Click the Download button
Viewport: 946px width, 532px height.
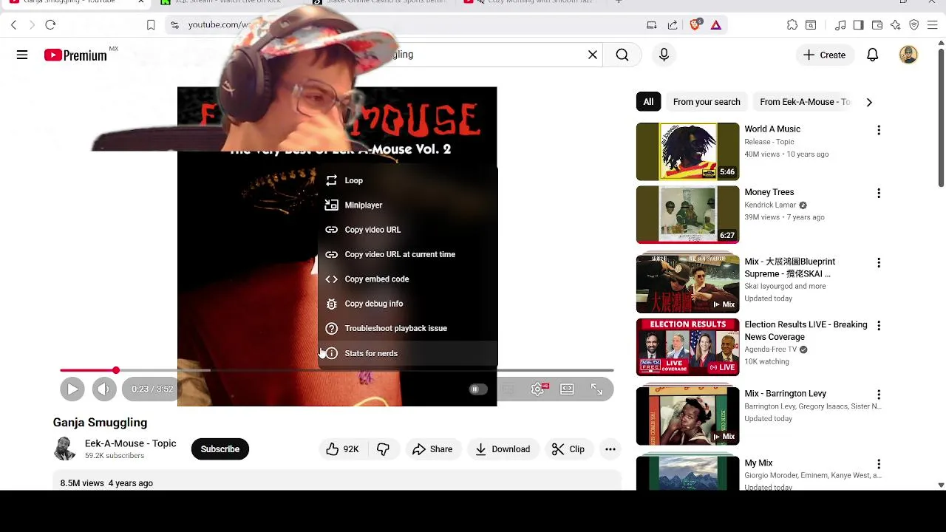point(503,449)
